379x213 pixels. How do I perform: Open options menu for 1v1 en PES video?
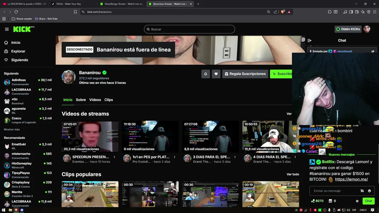(x=175, y=157)
